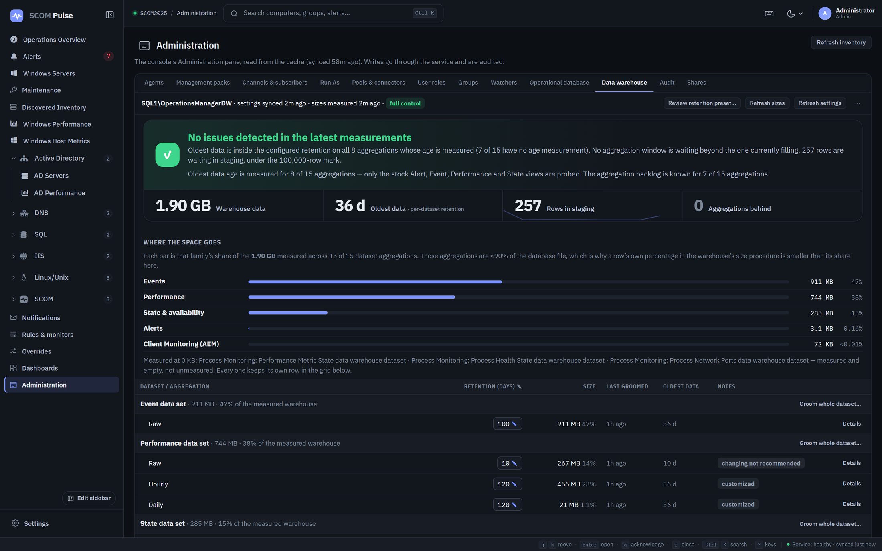Click the Linux/Unix penguin icon
Screen dimensions: 882x551
[24, 277]
